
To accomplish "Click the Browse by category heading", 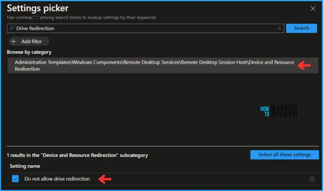I will pos(29,52).
